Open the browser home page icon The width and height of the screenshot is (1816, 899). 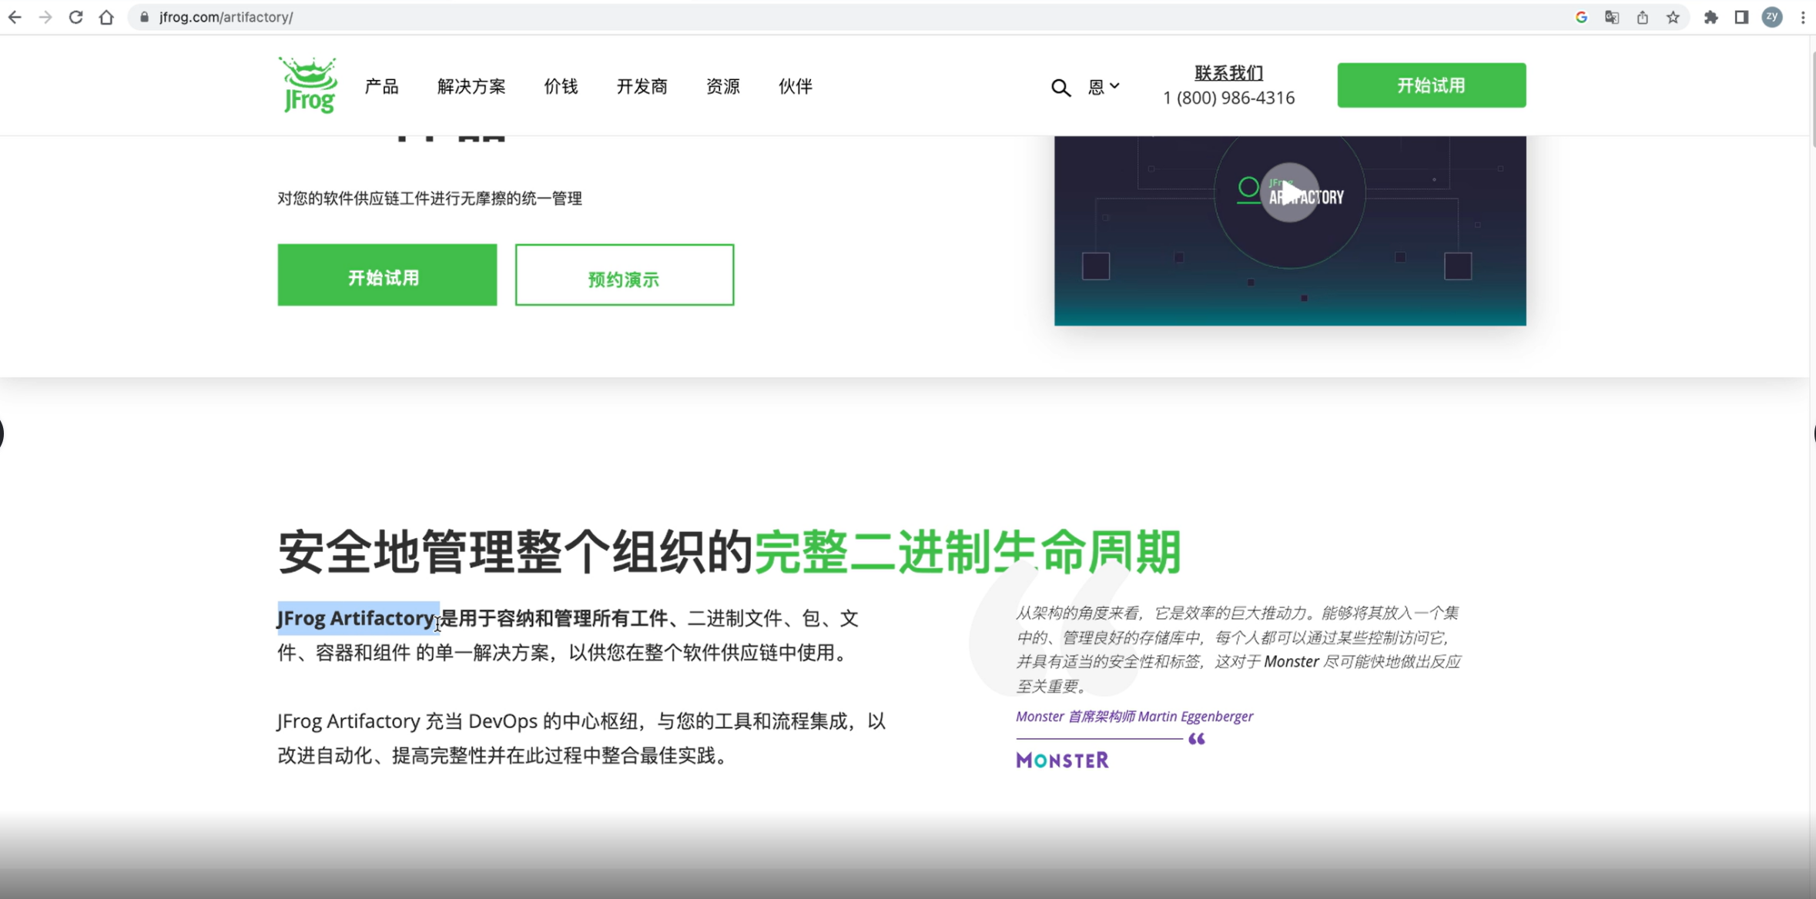(x=106, y=17)
